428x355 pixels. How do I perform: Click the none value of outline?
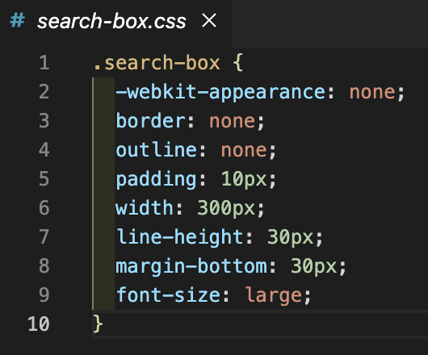[244, 150]
